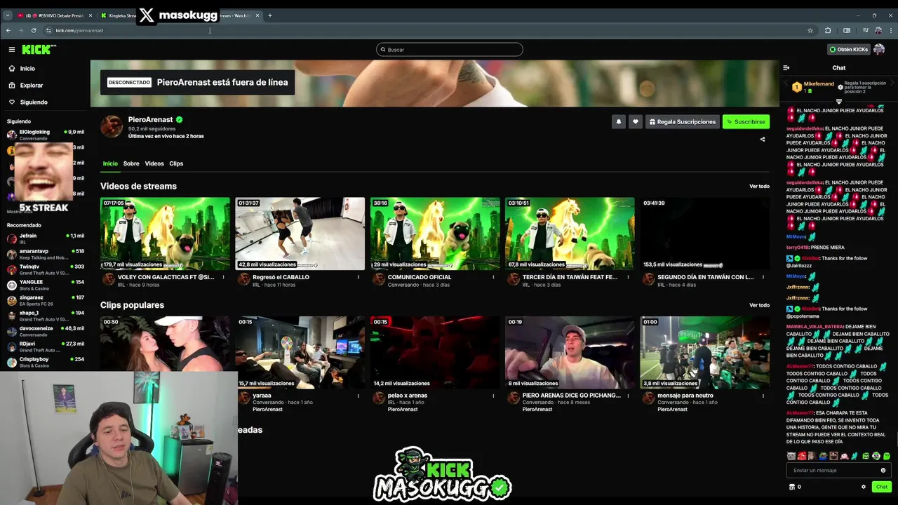The image size is (898, 505).
Task: Open the yaraaa clip thumbnail
Action: click(x=300, y=352)
